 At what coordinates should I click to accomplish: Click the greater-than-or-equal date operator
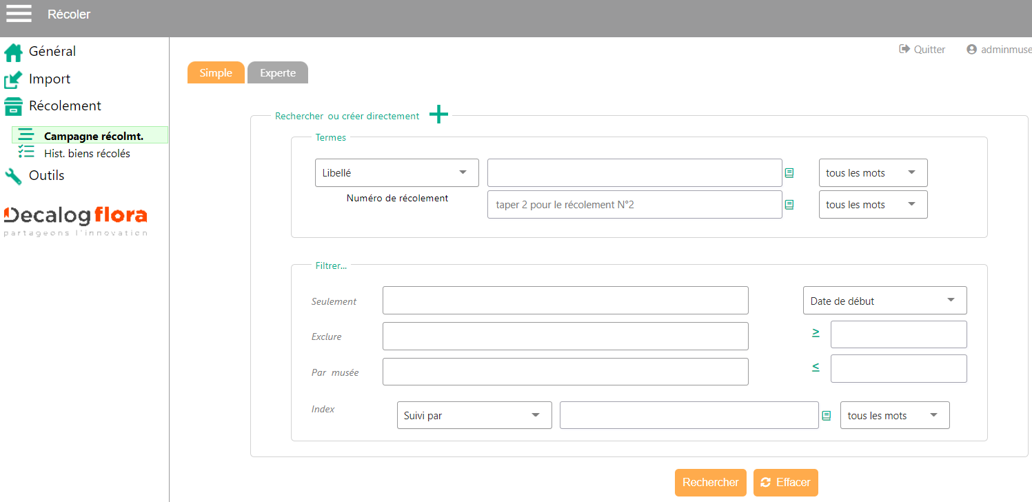tap(816, 333)
